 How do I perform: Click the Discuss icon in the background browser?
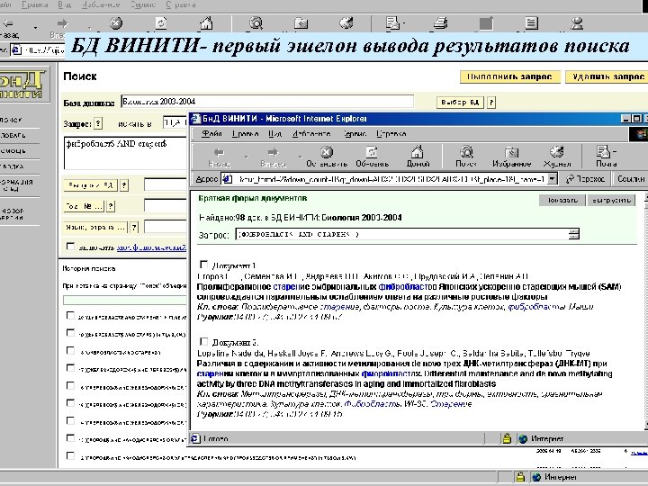pyautogui.click(x=532, y=22)
